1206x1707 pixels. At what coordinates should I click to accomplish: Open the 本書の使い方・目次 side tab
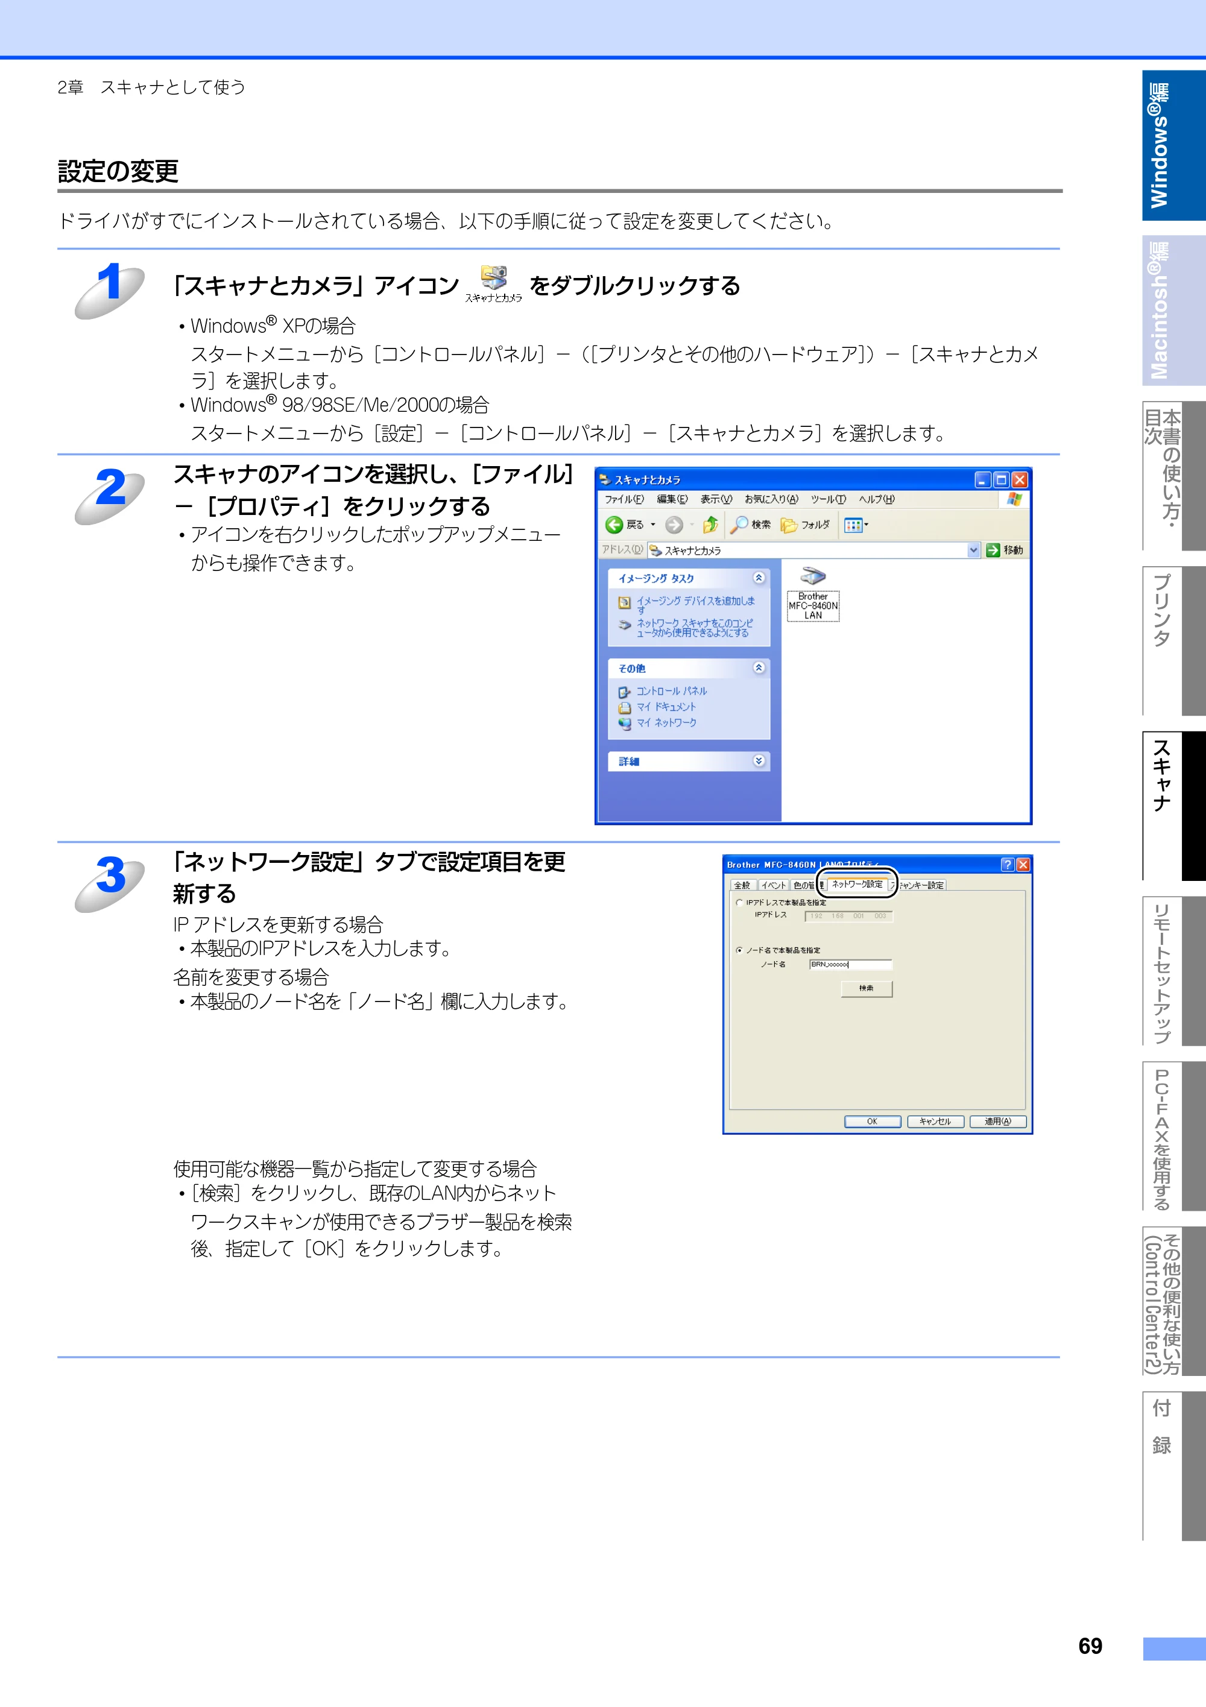click(x=1173, y=475)
